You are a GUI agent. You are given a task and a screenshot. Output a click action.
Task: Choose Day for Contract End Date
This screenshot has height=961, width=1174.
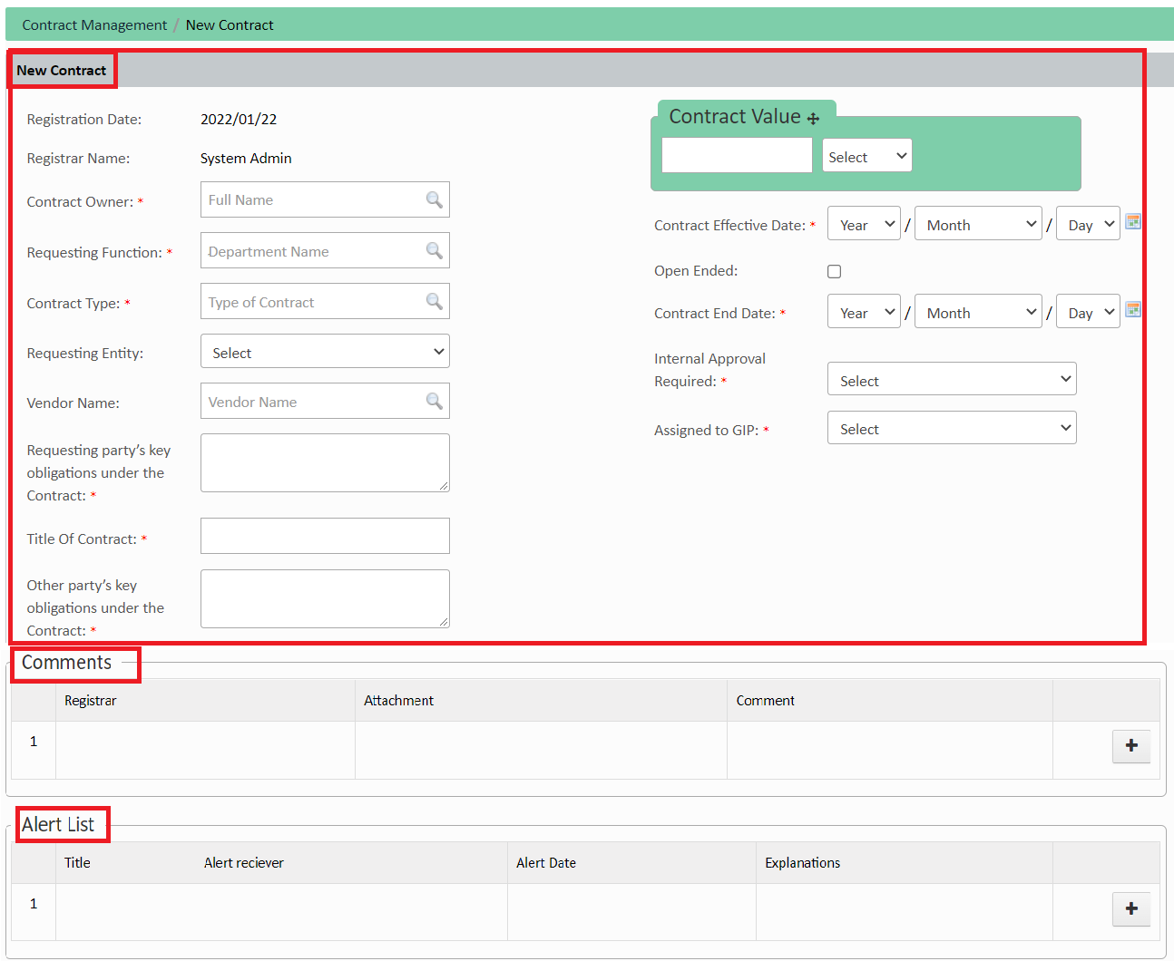(1088, 311)
